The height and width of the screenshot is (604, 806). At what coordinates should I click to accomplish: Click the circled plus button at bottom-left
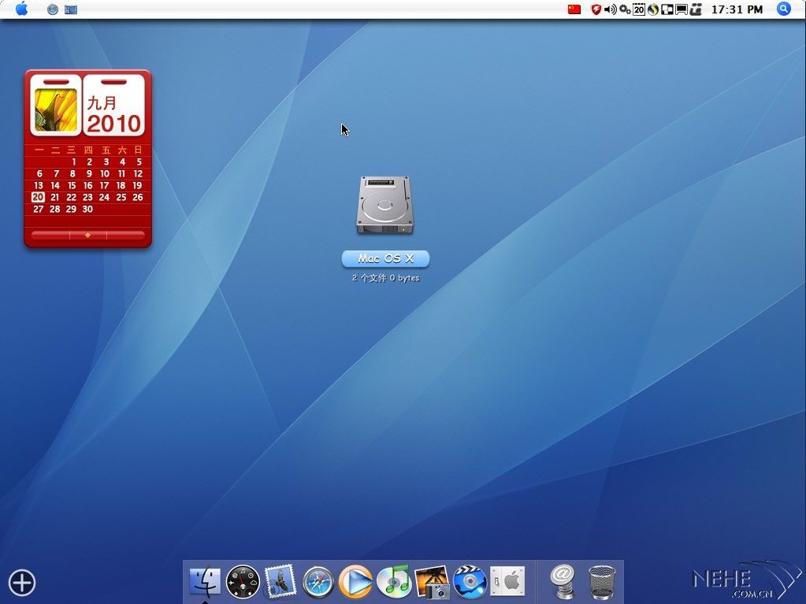coord(22,583)
